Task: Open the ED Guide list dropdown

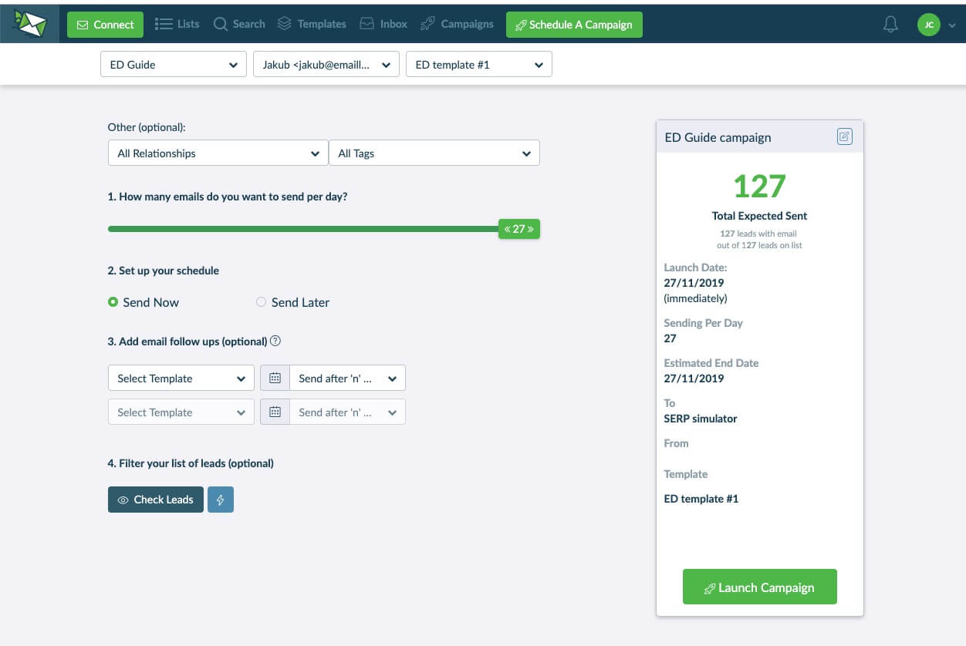Action: click(x=173, y=65)
